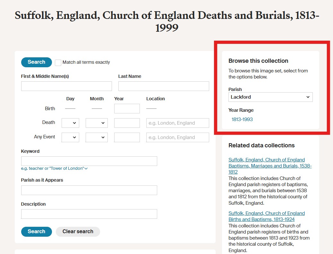333x254 pixels.
Task: Click the First & Middle Name(s) field
Action: click(x=66, y=86)
